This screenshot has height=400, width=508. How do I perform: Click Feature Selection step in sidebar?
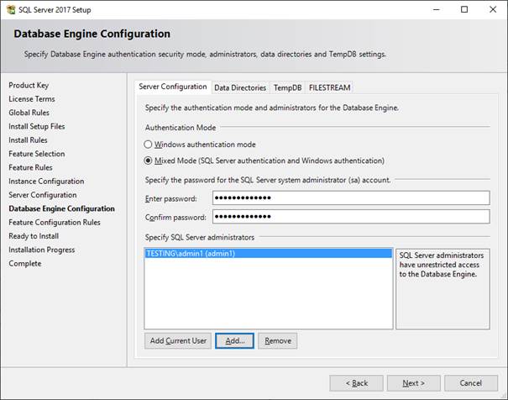pos(37,154)
